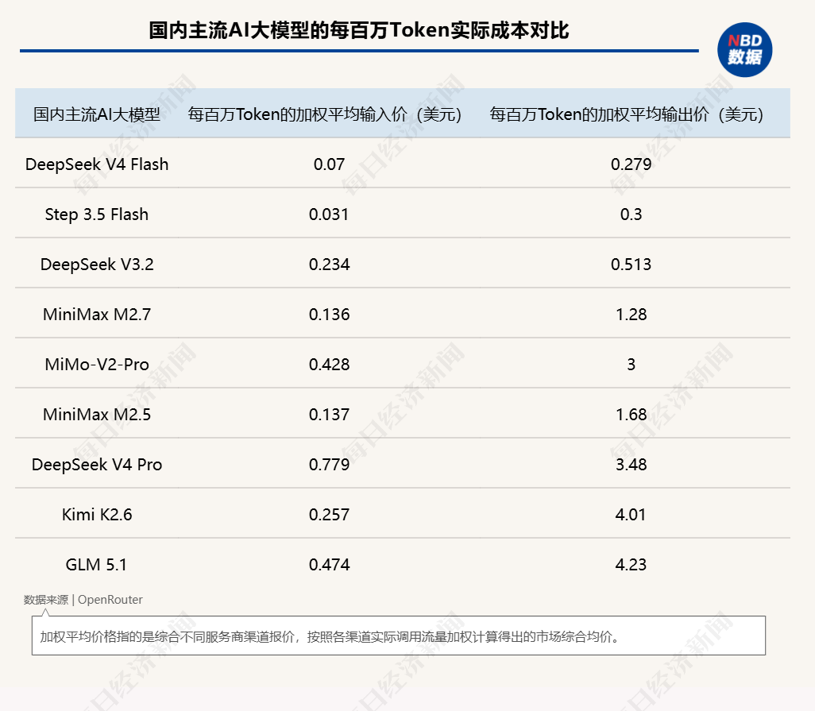
Task: Click the MiniMax M2.7 model label
Action: 97,315
